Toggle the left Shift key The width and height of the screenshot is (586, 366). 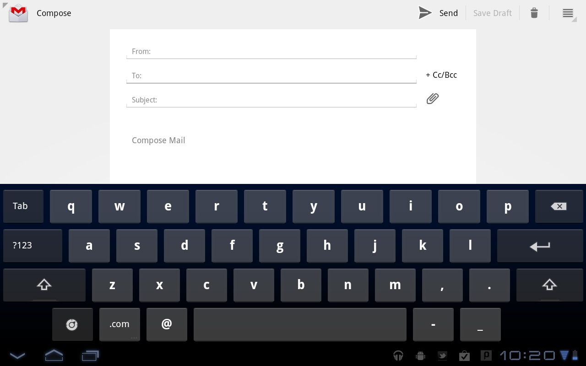coord(44,285)
